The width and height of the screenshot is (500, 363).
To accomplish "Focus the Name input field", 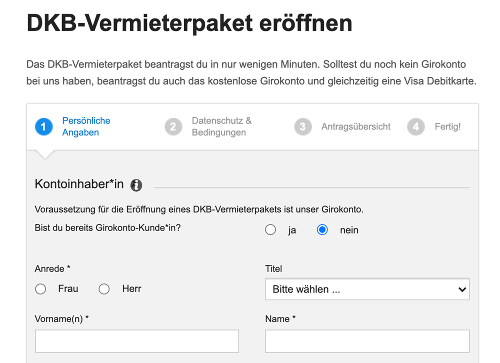I will tap(367, 341).
